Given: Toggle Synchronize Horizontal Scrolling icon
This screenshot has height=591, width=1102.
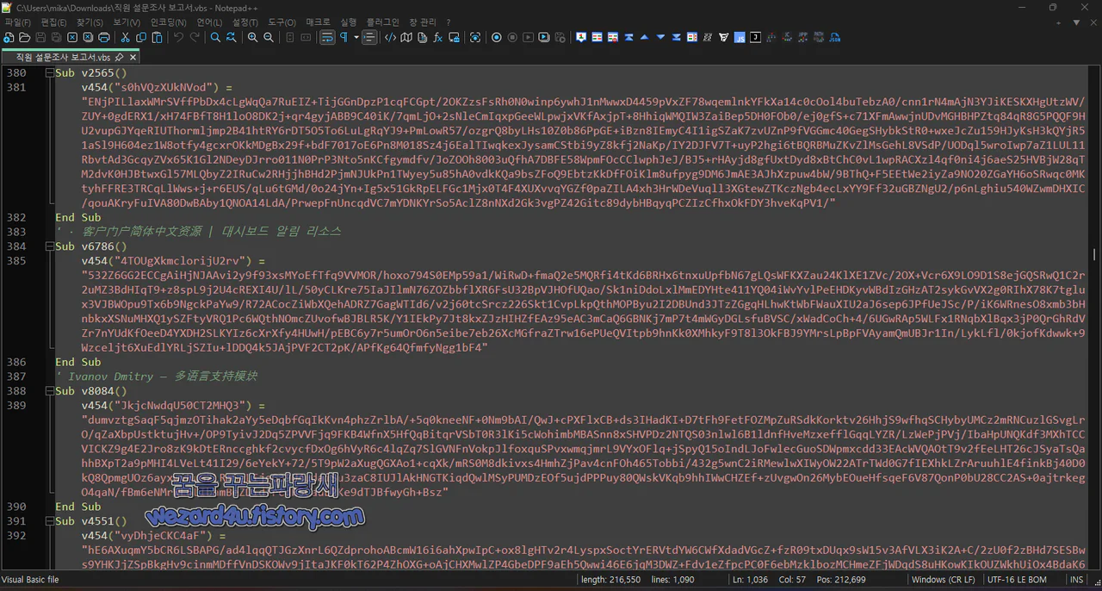Looking at the screenshot, I should 306,38.
